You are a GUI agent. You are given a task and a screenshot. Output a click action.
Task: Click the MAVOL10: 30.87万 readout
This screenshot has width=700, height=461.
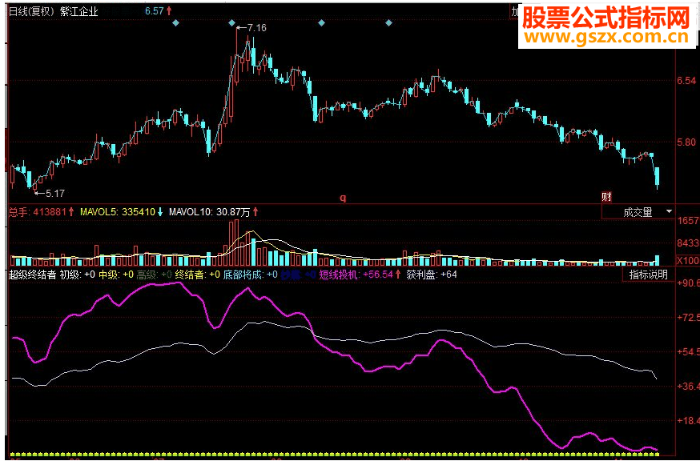tap(213, 212)
